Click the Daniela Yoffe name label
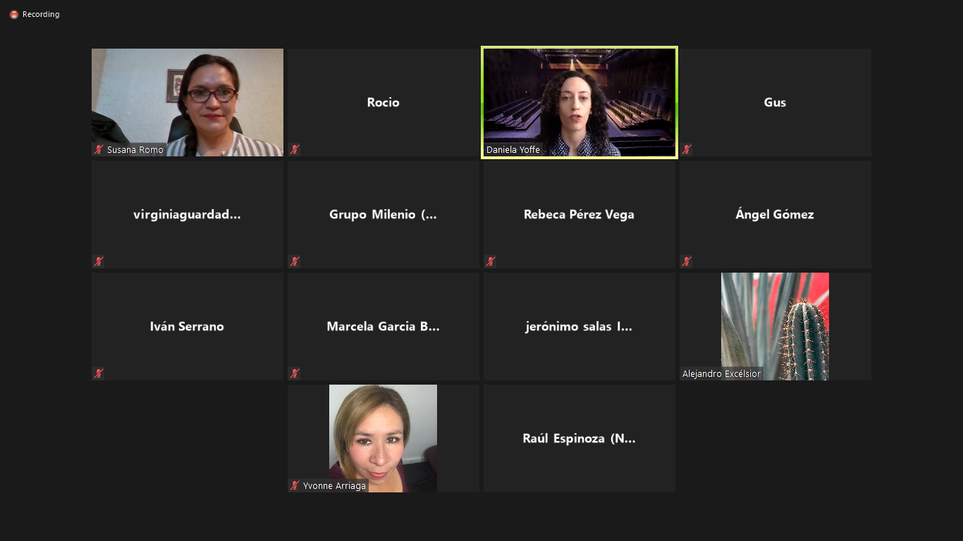 (x=513, y=150)
